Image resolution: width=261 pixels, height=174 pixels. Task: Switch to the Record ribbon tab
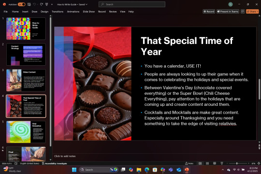point(101,12)
